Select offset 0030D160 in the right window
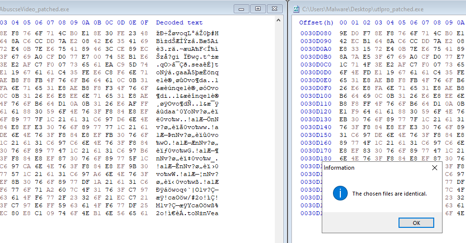 point(315,143)
